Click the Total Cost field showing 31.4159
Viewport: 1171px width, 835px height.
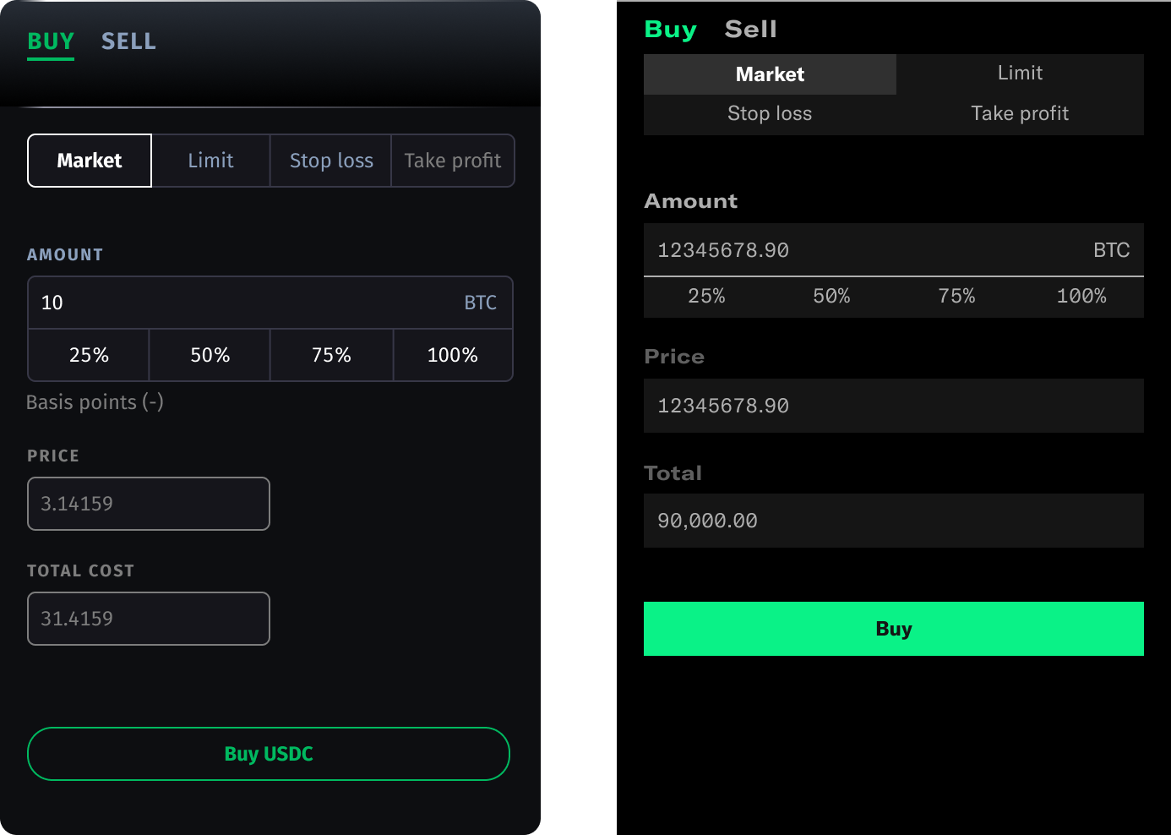point(149,619)
